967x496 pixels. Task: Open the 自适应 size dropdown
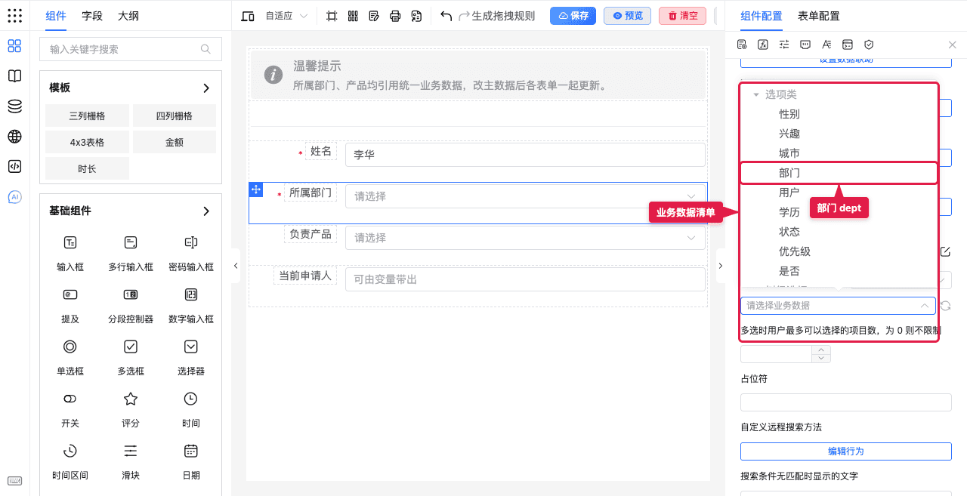pyautogui.click(x=286, y=16)
